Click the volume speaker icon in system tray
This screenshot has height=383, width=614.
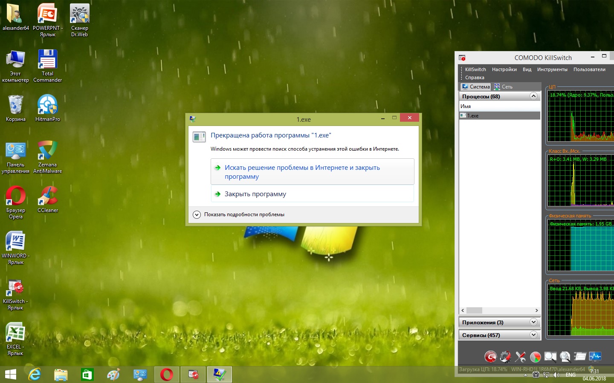pyautogui.click(x=556, y=375)
